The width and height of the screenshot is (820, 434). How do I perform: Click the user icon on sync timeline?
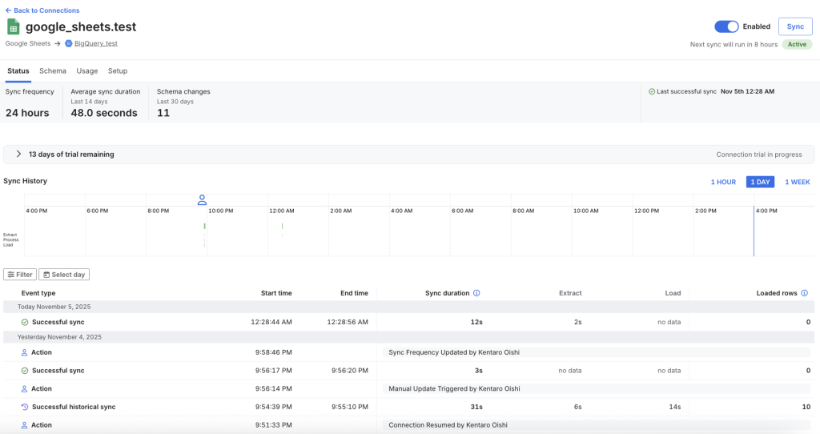[203, 199]
